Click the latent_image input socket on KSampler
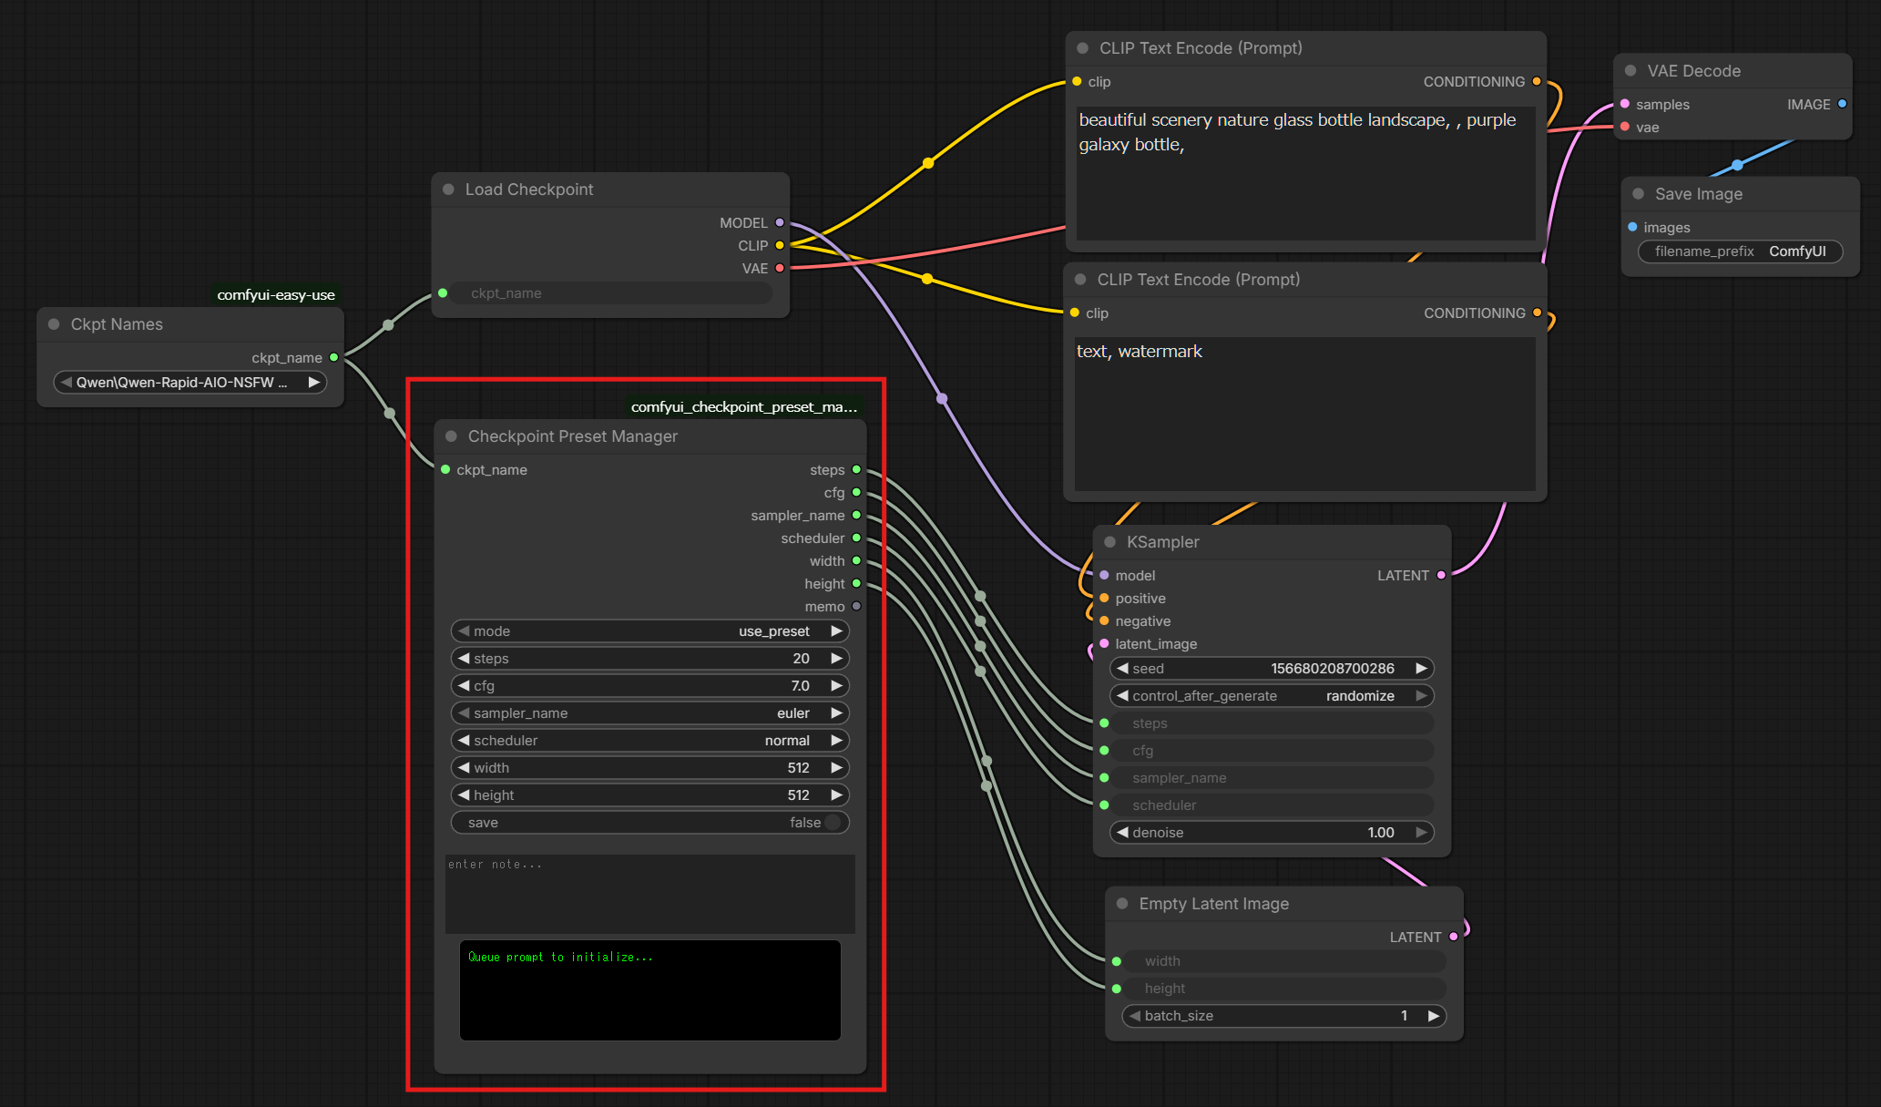 point(1104,643)
